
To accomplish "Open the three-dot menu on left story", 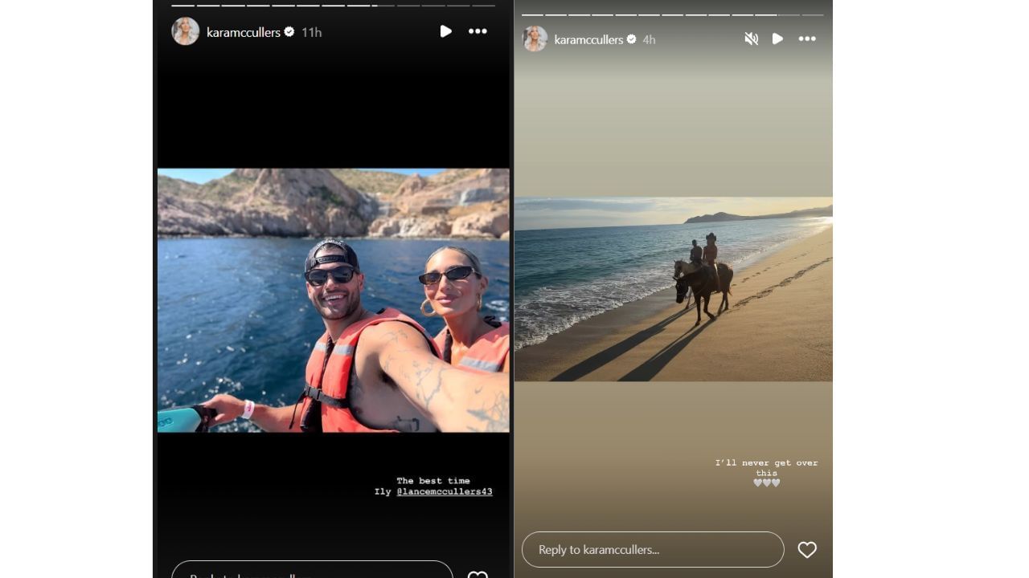I will [478, 31].
